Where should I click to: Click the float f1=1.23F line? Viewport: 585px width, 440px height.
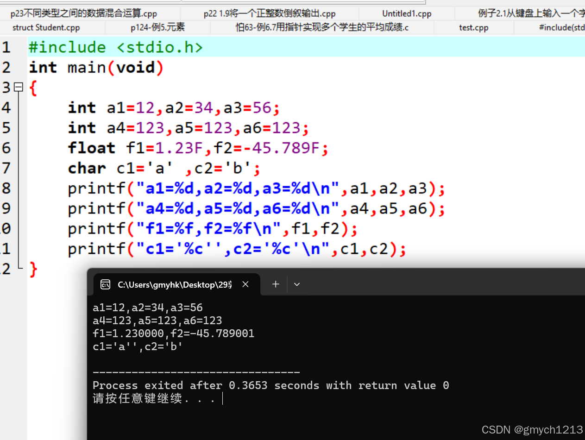198,148
